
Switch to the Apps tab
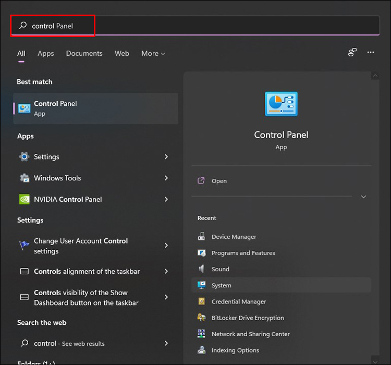(x=46, y=53)
